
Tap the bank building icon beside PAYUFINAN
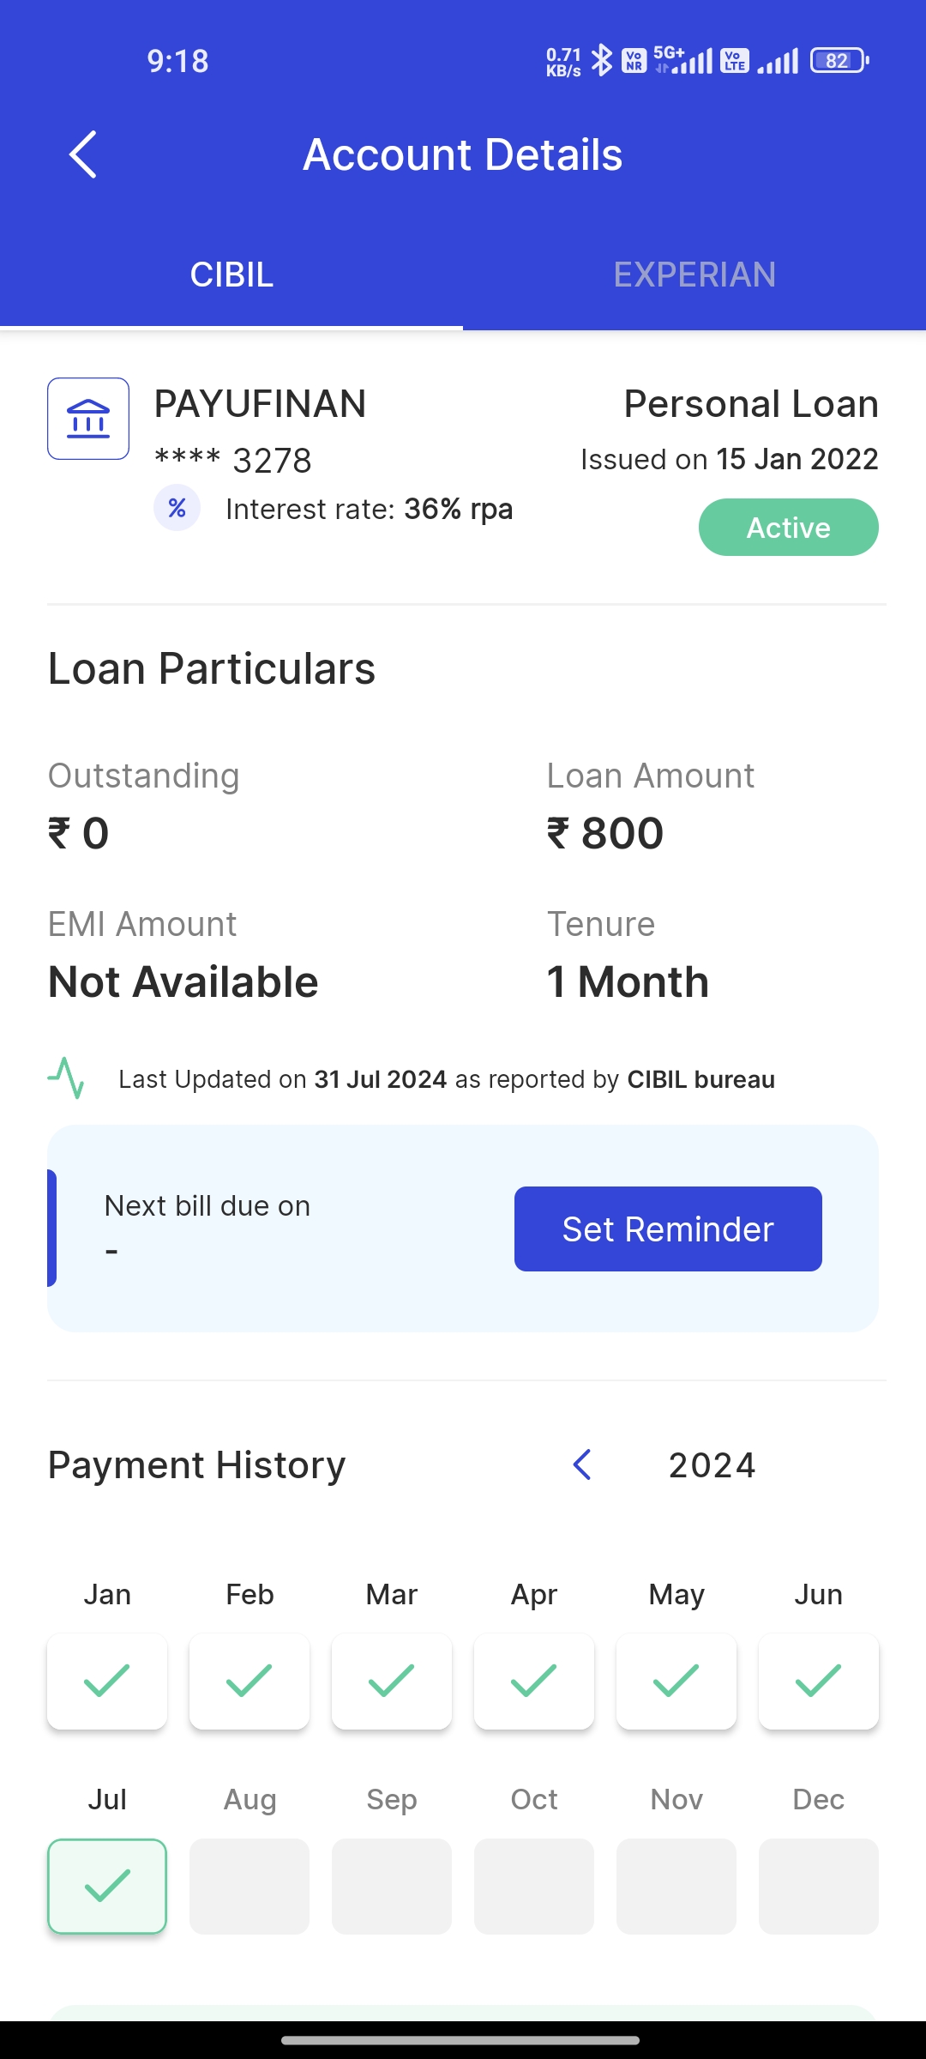pyautogui.click(x=88, y=419)
